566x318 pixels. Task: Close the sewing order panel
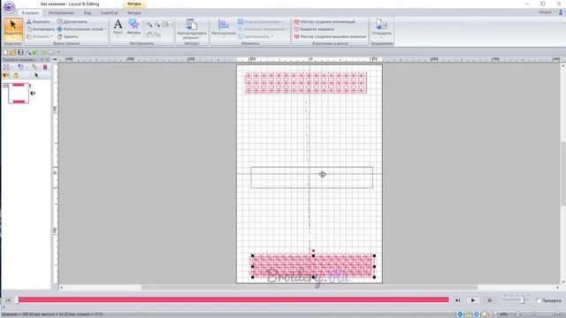[x=47, y=59]
